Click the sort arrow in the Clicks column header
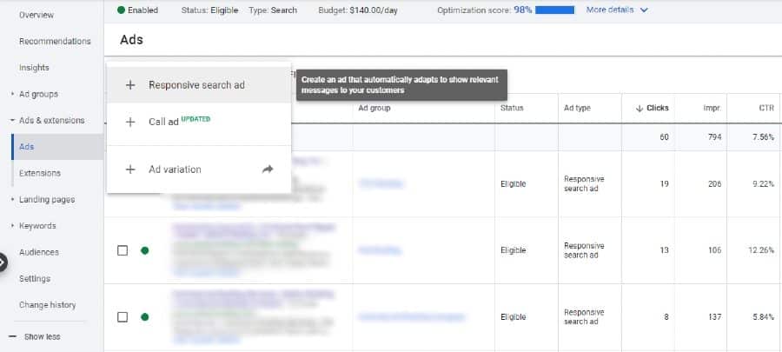The image size is (782, 352). [x=640, y=108]
